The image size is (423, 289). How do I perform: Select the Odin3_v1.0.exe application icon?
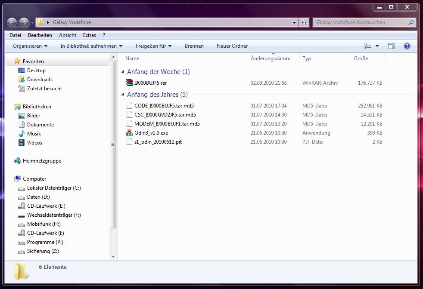(x=129, y=132)
